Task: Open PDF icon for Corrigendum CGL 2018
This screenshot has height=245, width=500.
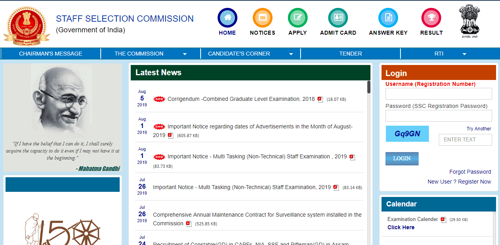Action: [320, 99]
